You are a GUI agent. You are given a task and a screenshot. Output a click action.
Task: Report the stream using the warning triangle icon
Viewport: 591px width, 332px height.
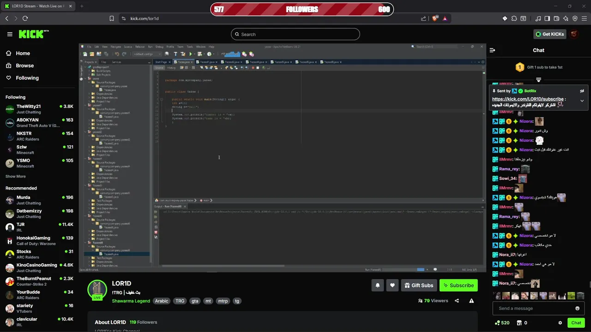tap(471, 301)
